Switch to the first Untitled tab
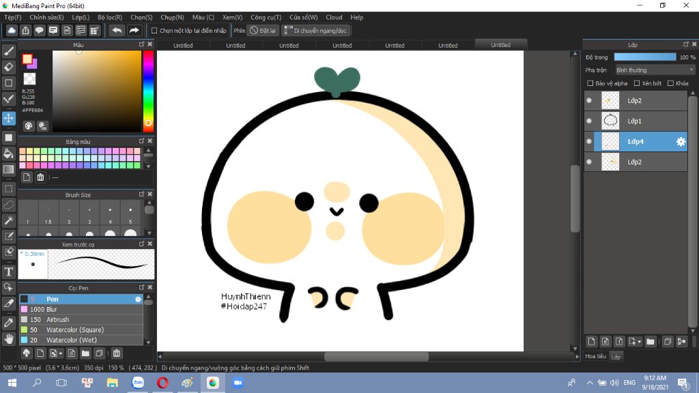The image size is (699, 393). (183, 46)
